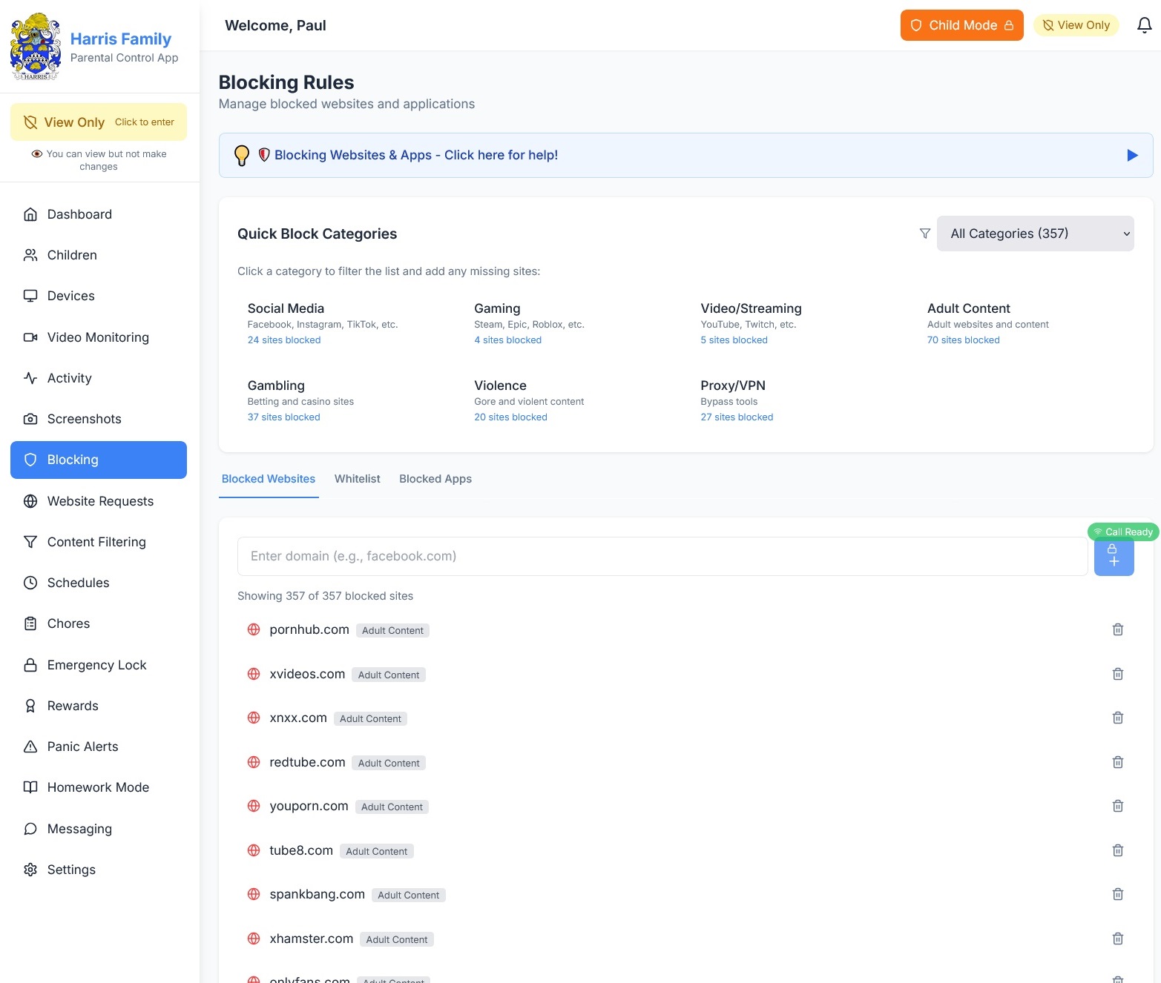Click the notification bell icon

click(x=1144, y=25)
